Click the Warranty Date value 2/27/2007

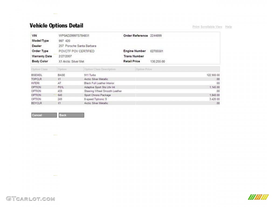[65, 56]
